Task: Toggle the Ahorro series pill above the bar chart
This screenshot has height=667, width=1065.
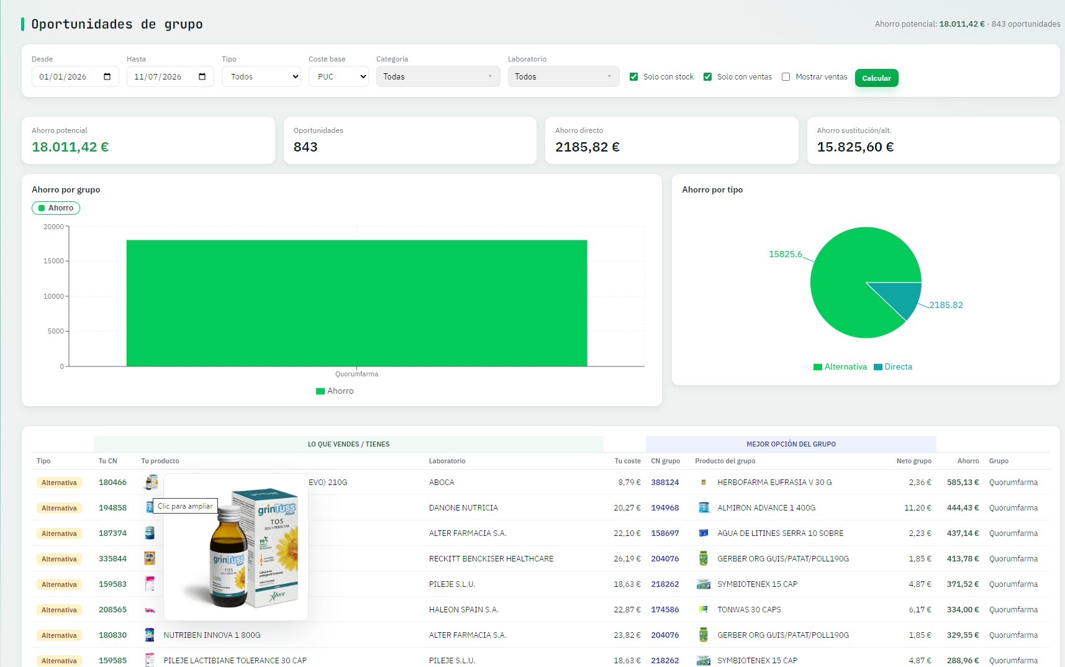Action: pyautogui.click(x=56, y=208)
